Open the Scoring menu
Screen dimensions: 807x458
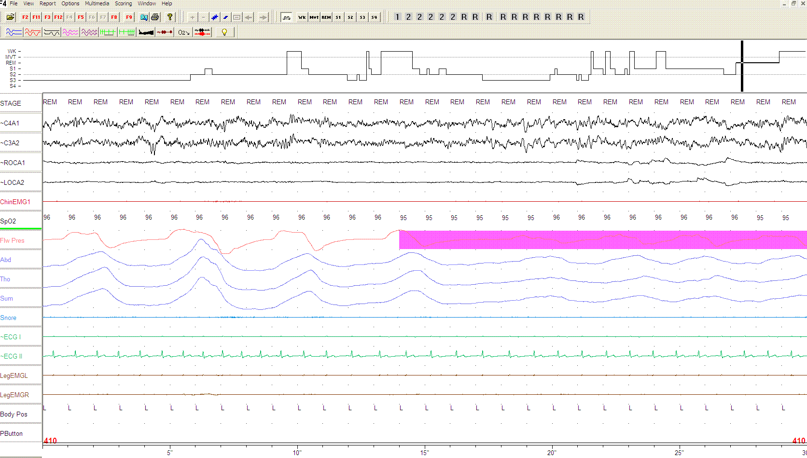[124, 3]
